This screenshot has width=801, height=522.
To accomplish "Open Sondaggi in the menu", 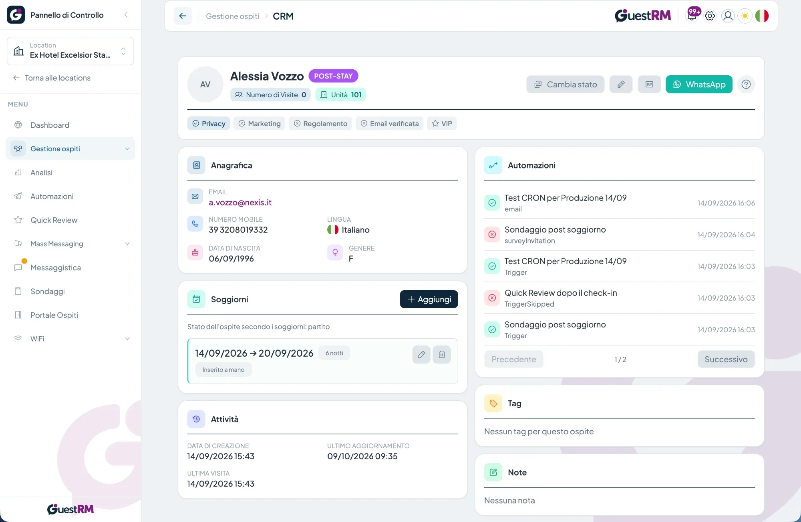I will (70, 291).
